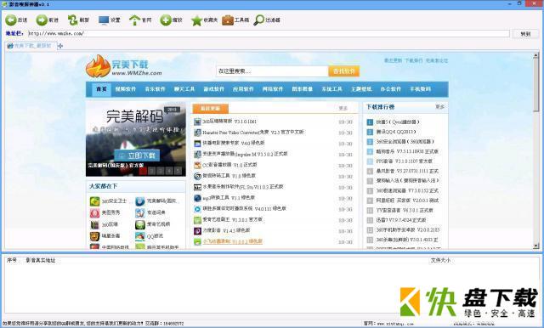
Task: Click the green plus Zoom (缩放) icon
Action: 166,20
